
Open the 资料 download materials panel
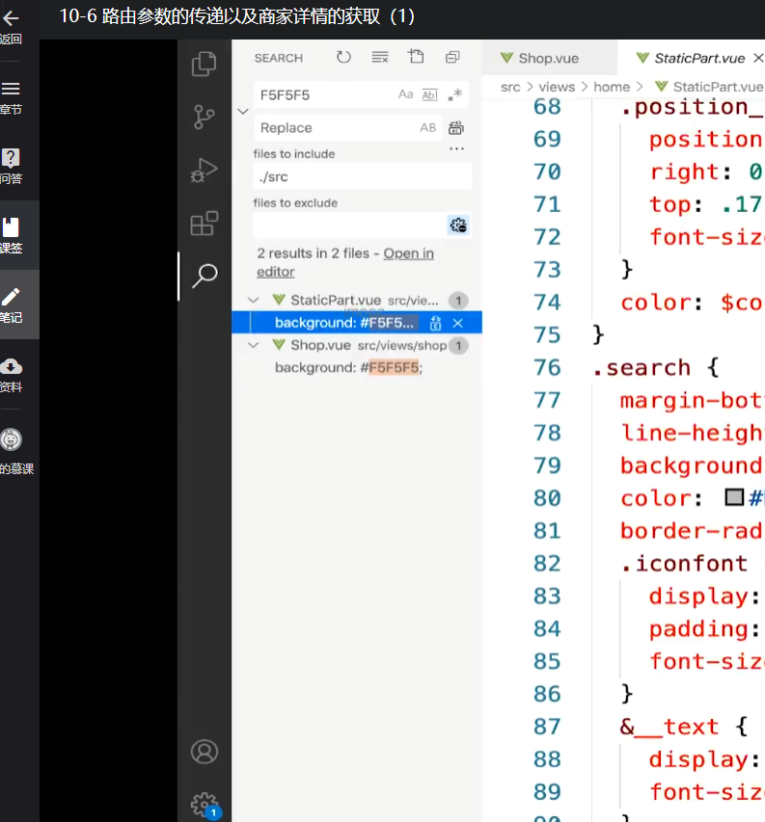coord(11,374)
